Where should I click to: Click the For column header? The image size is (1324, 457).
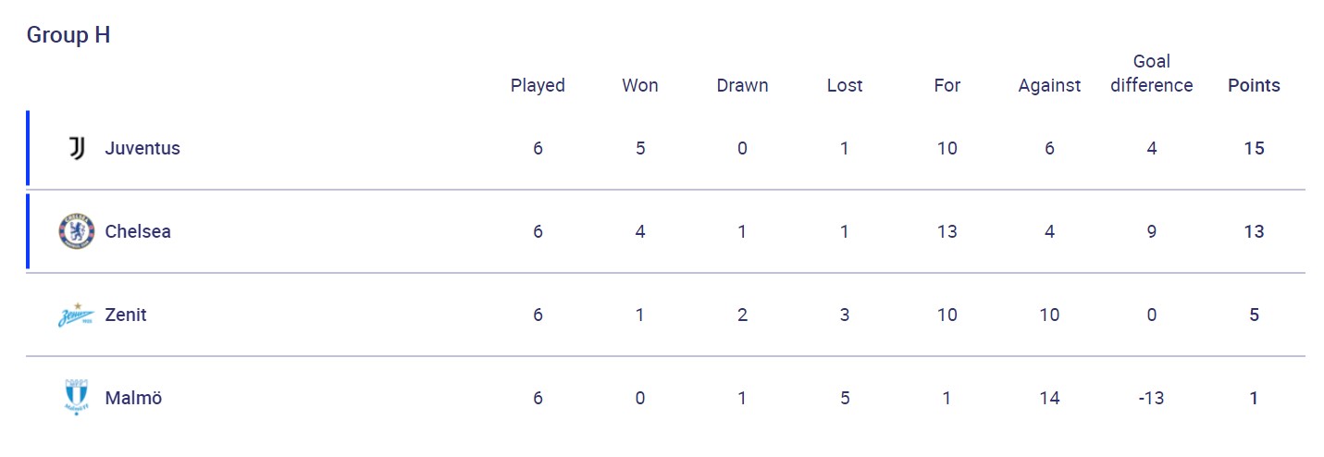point(947,85)
